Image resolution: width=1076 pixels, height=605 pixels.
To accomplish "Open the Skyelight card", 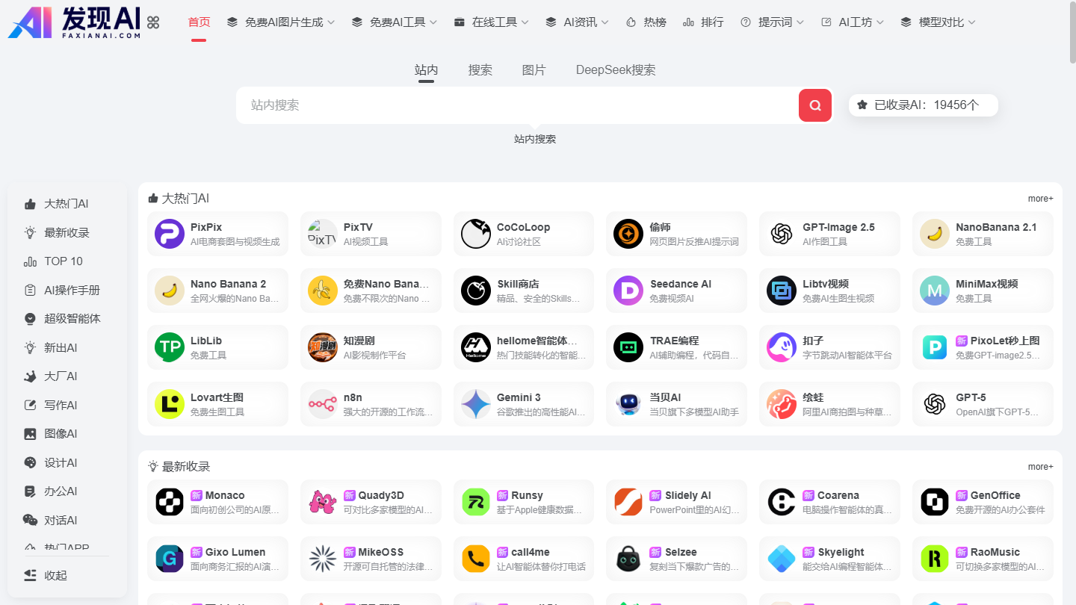I will click(x=829, y=559).
